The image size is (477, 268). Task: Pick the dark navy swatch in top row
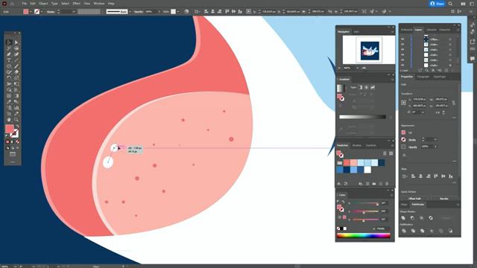pos(382,163)
